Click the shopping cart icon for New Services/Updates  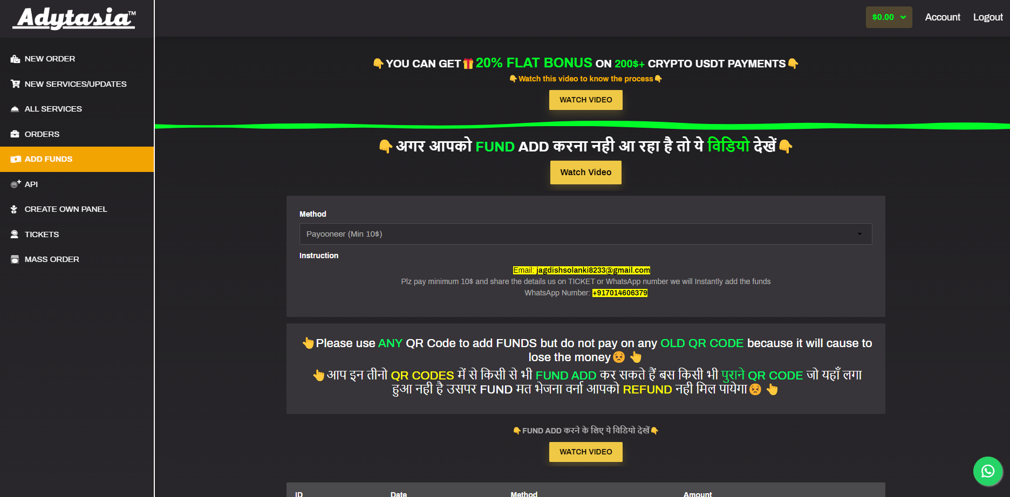pyautogui.click(x=15, y=84)
